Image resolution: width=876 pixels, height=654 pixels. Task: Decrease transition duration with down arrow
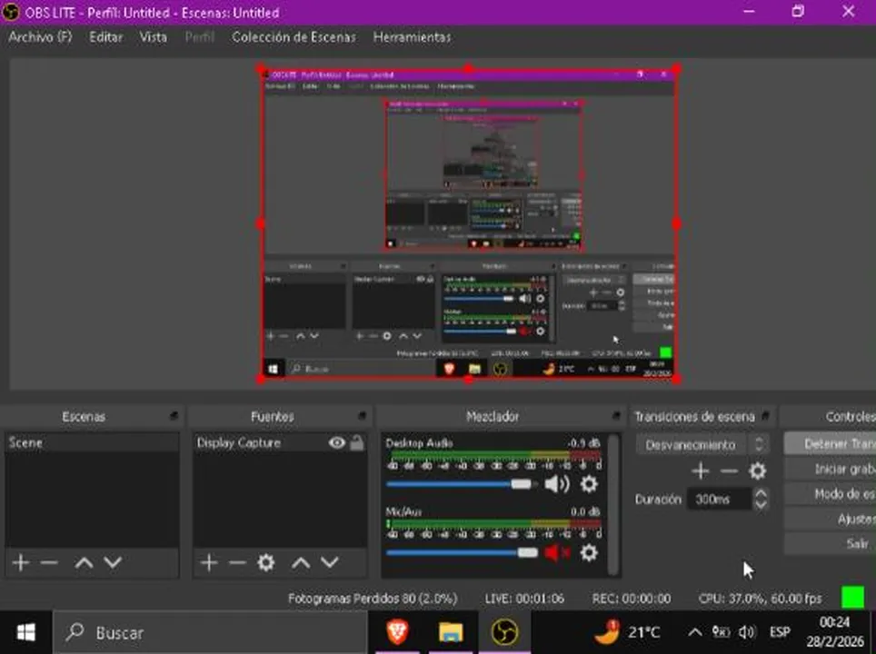click(761, 504)
